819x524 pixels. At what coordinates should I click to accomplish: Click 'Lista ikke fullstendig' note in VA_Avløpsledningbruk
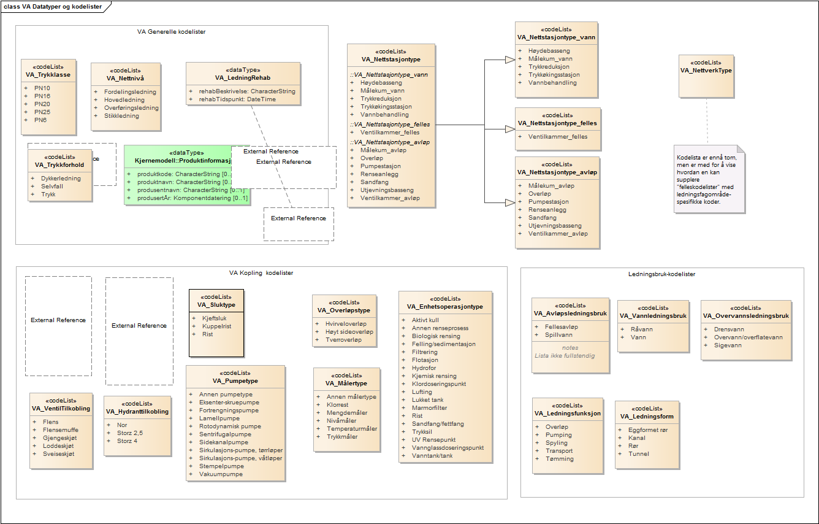point(565,355)
